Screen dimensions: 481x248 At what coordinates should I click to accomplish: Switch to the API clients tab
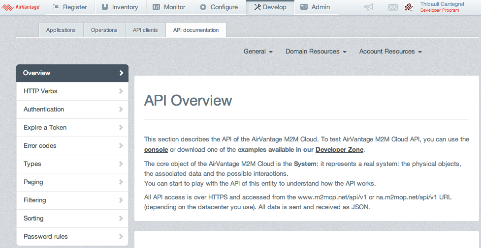coord(145,30)
